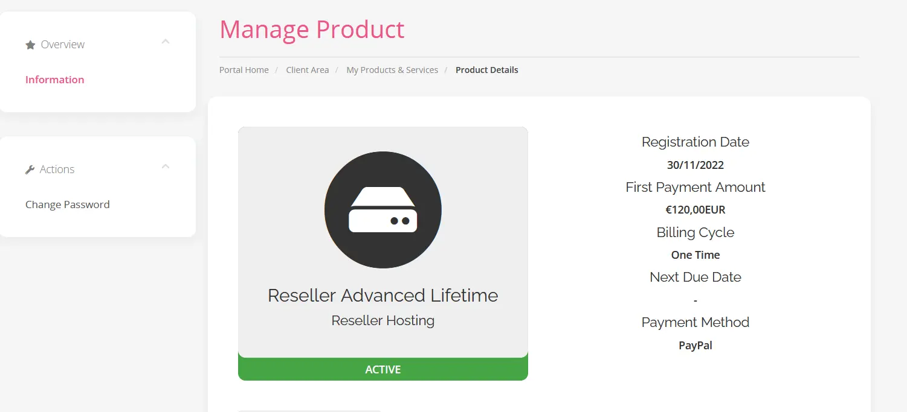Image resolution: width=907 pixels, height=412 pixels.
Task: Click the €120,00EUR first payment amount
Action: point(696,210)
